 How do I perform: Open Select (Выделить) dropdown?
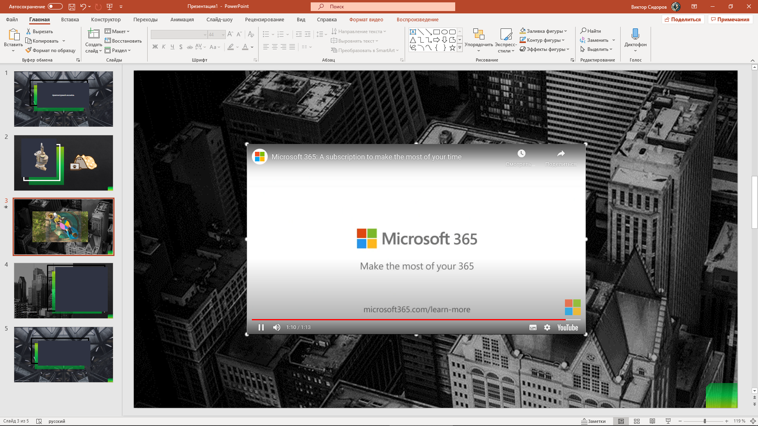(596, 49)
